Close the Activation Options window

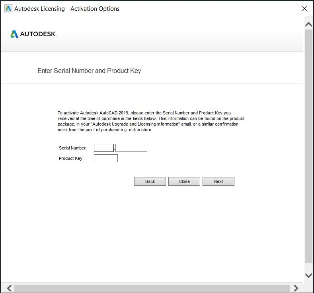[x=304, y=8]
